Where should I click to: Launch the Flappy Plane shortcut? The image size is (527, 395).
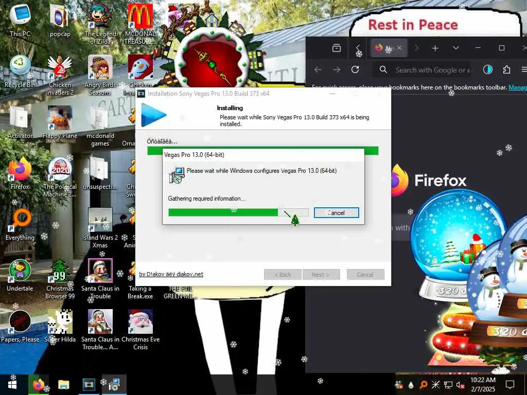[60, 122]
